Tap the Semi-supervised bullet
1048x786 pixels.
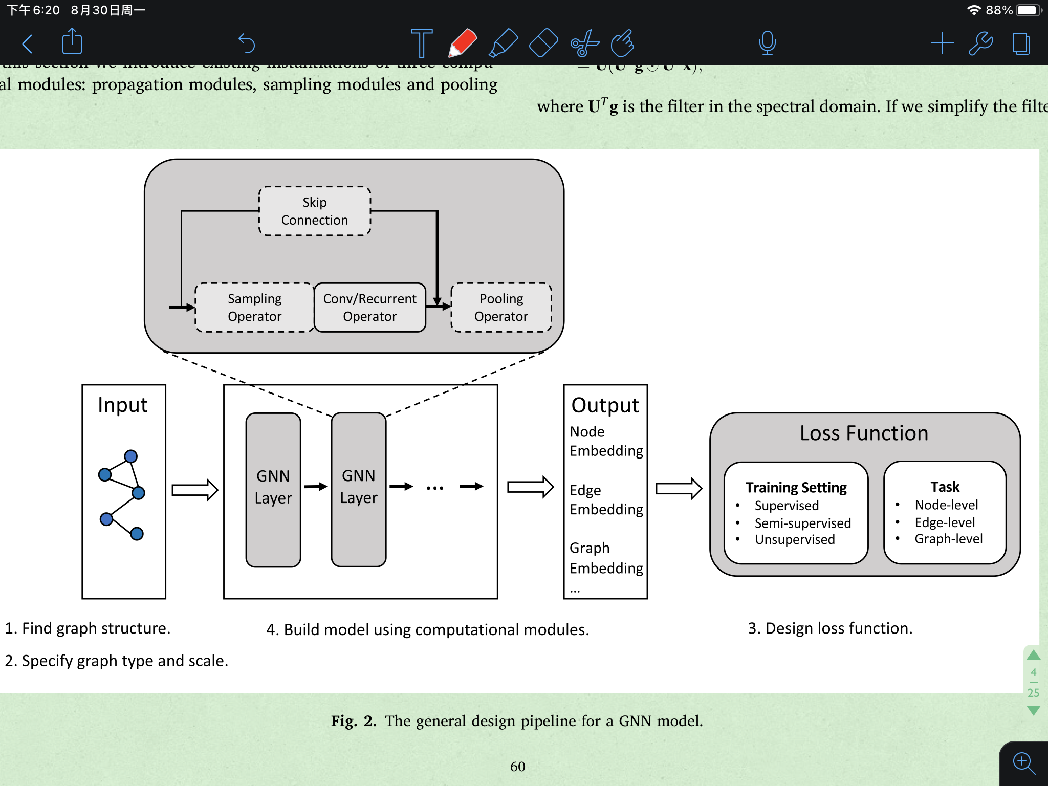click(x=803, y=523)
